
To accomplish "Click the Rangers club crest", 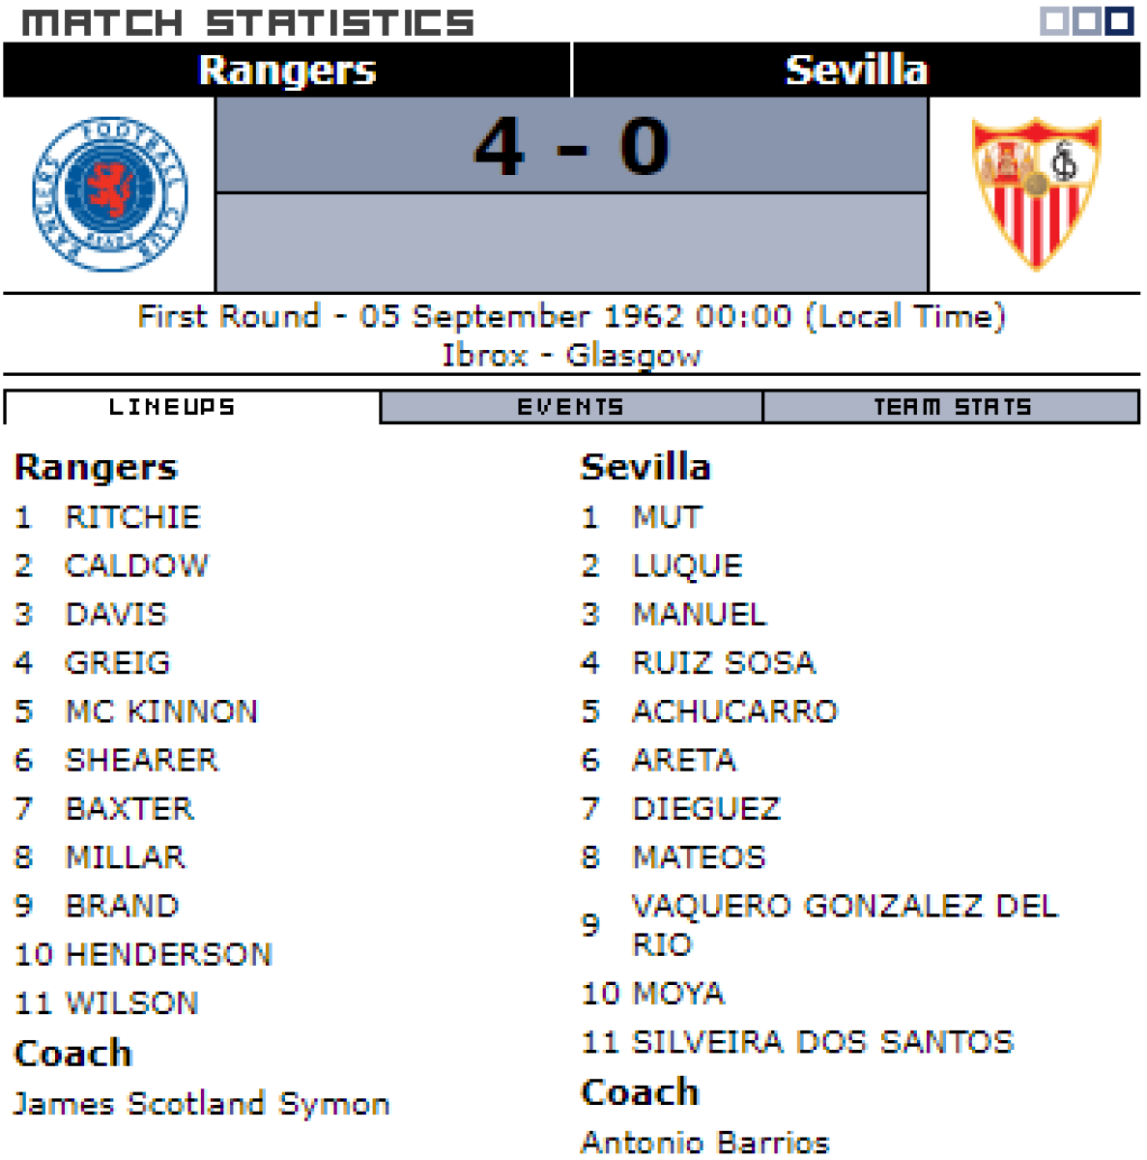I will point(109,194).
